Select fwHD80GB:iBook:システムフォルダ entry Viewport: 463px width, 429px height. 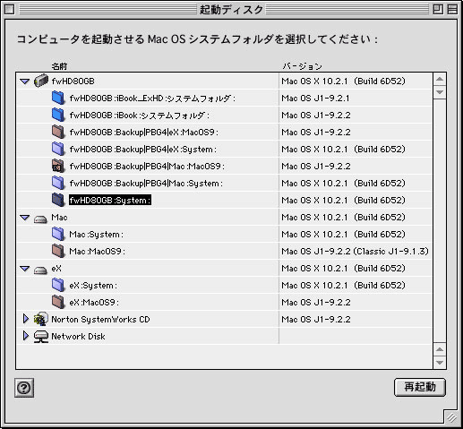tap(139, 116)
